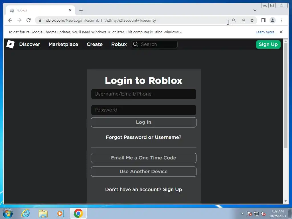
Task: Open Forgot Password or Username link
Action: (144, 137)
